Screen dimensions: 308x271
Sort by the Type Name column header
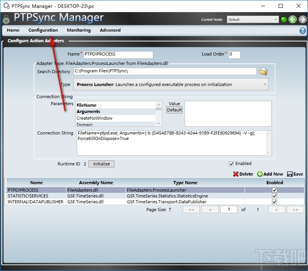185,183
